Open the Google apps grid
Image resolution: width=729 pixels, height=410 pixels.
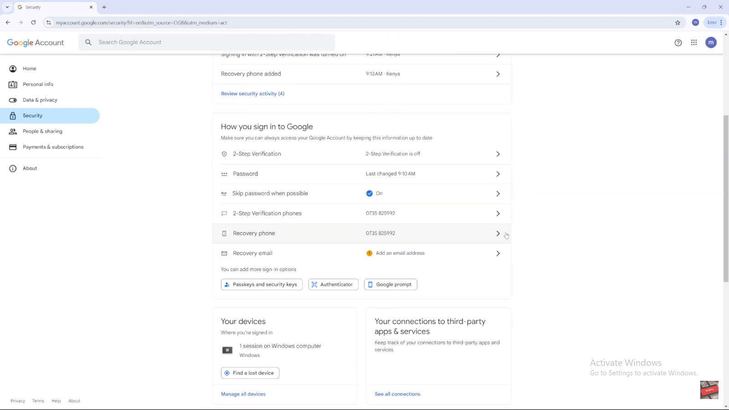pyautogui.click(x=694, y=42)
